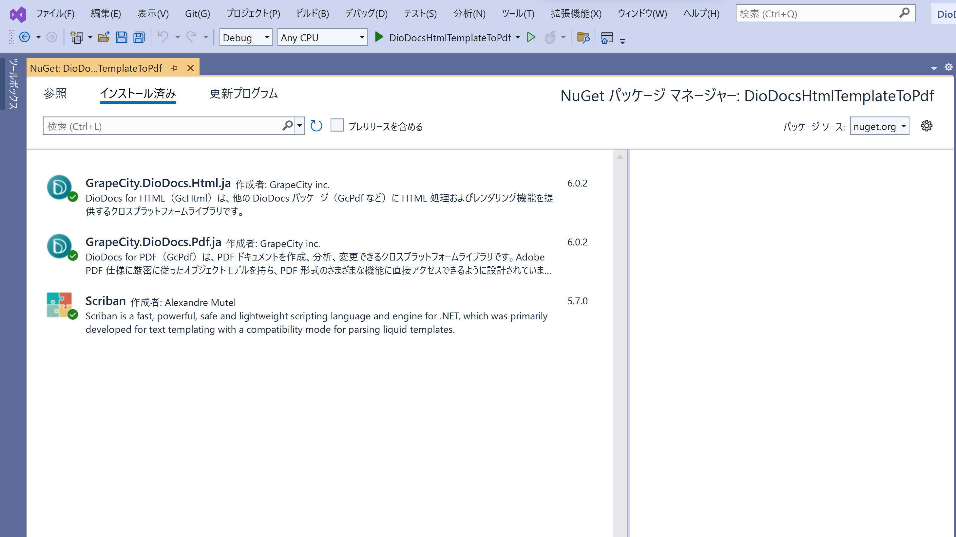
Task: Select the GrapeCity.DioDocs.Html.ja package name
Action: click(158, 183)
